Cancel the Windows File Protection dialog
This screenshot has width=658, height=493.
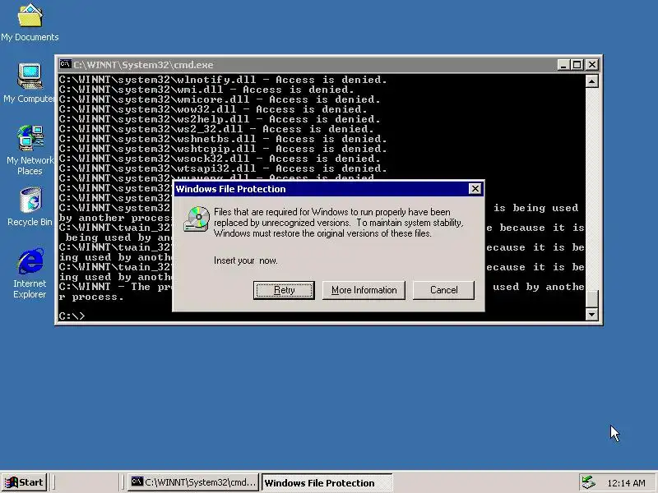click(443, 290)
